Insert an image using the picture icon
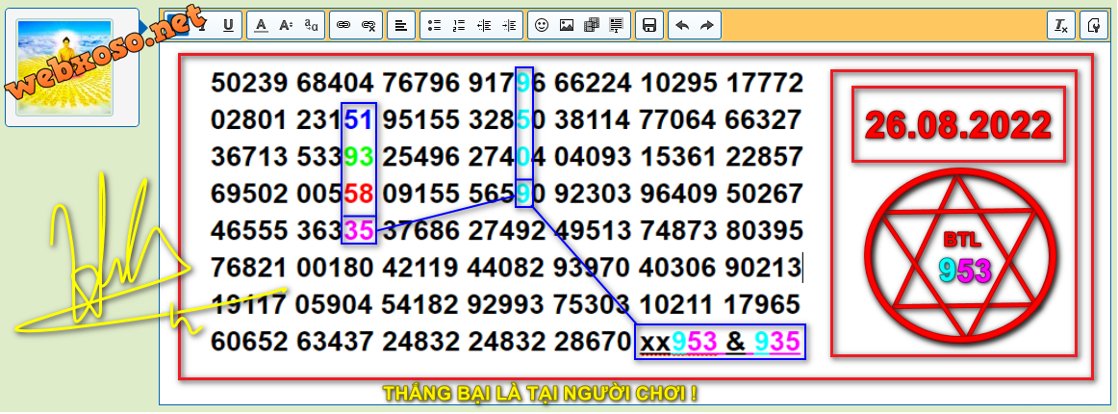 [x=567, y=26]
